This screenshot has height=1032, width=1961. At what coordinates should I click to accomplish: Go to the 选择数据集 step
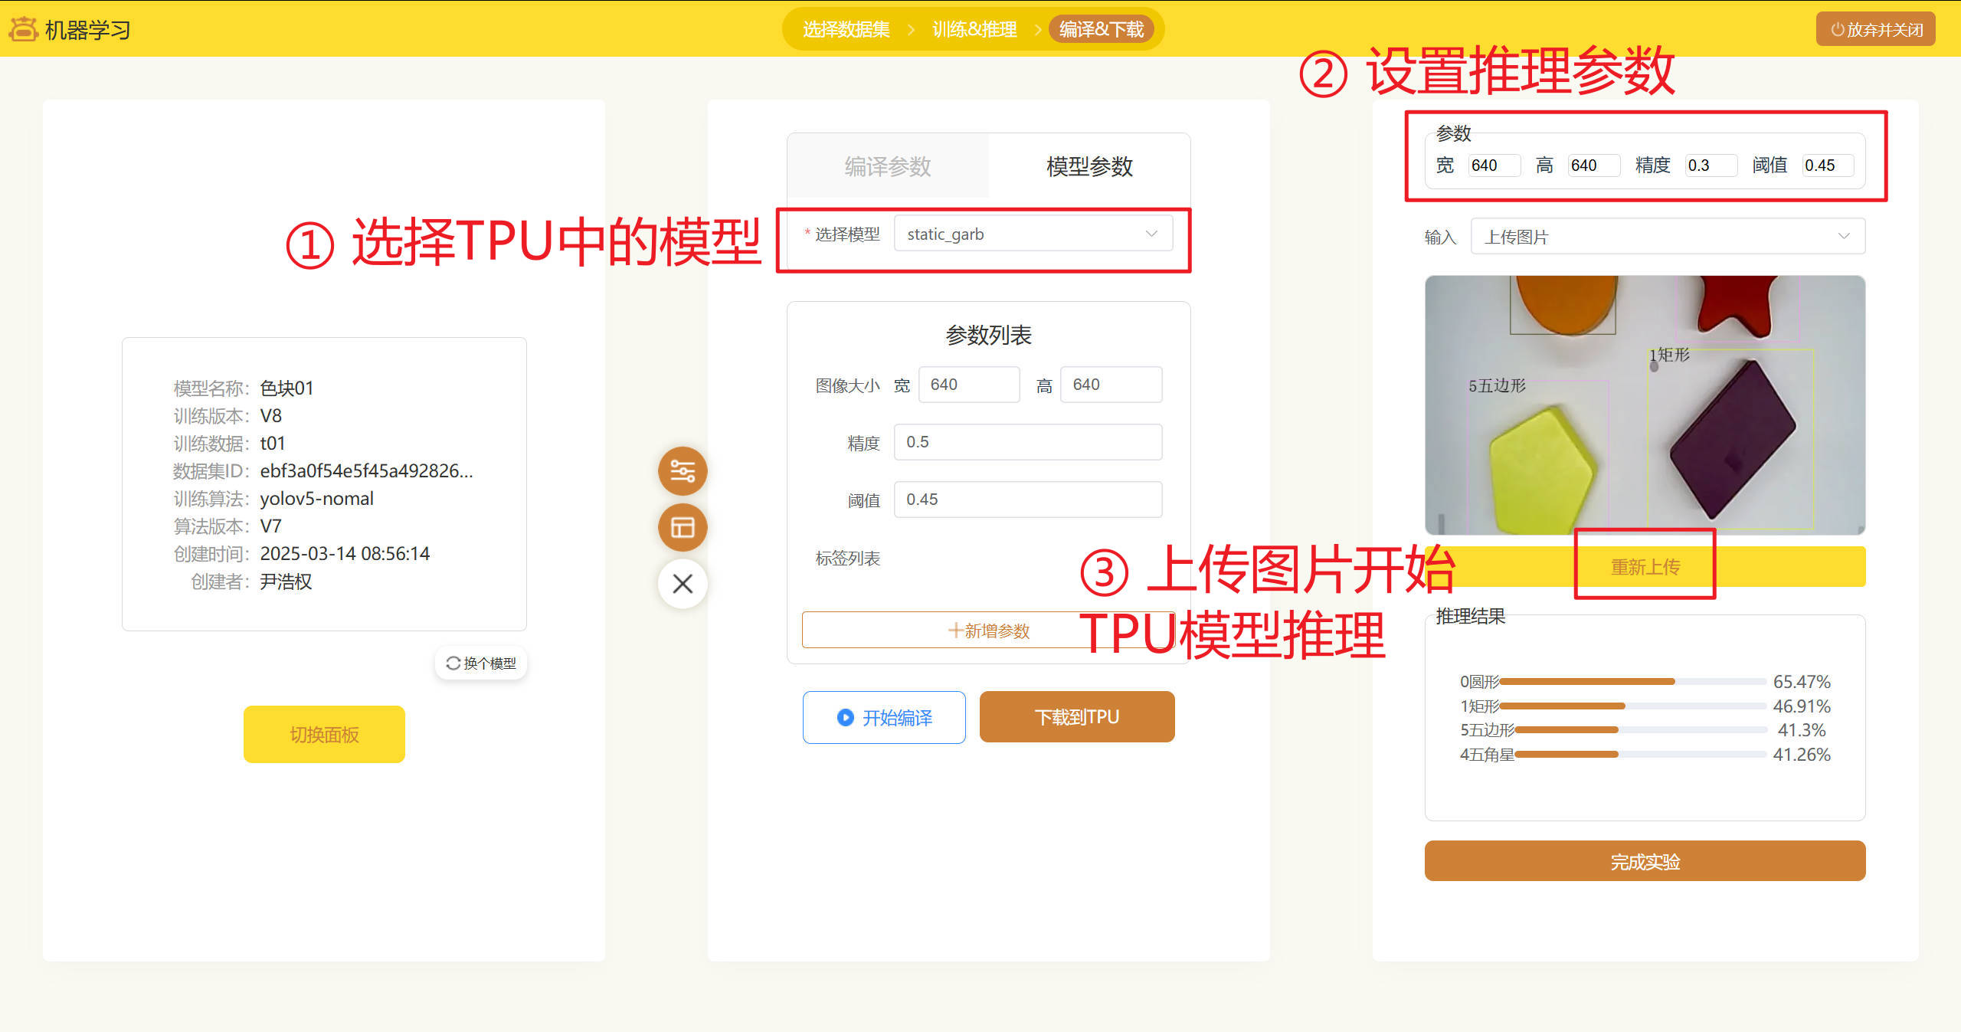[846, 29]
